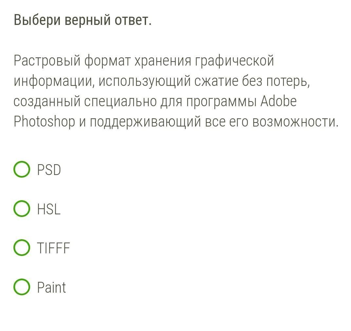Click the word 'программы' in the question
Image resolution: width=351 pixels, height=331 pixels.
tap(221, 102)
